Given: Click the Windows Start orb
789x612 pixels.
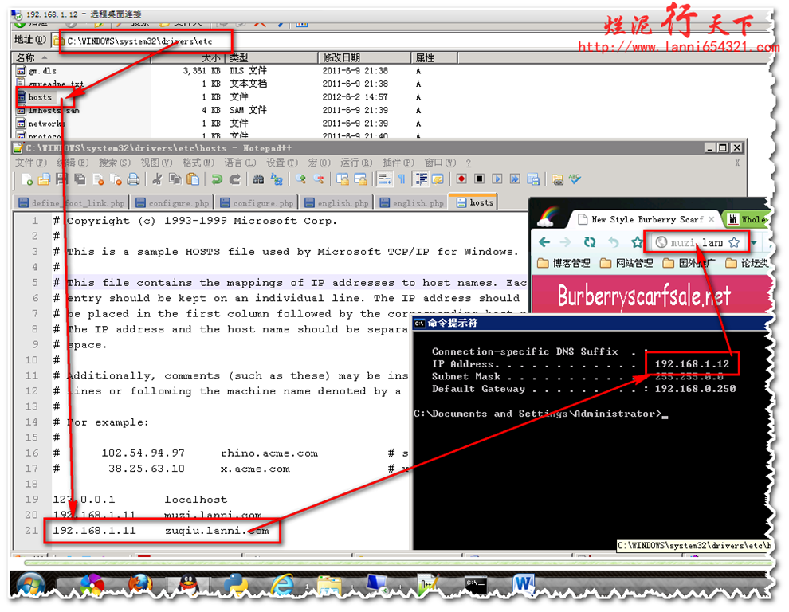Looking at the screenshot, I should [x=31, y=586].
